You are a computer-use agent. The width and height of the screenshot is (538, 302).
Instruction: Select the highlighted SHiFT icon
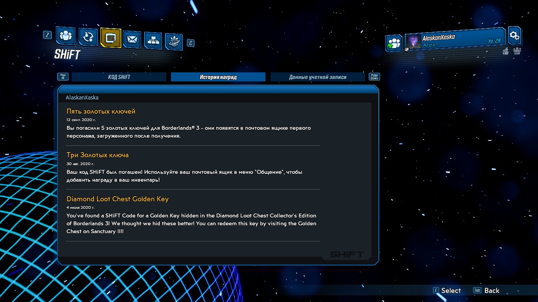(110, 38)
